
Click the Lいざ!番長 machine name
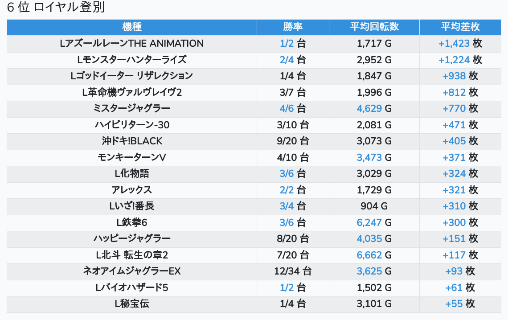[x=132, y=206]
